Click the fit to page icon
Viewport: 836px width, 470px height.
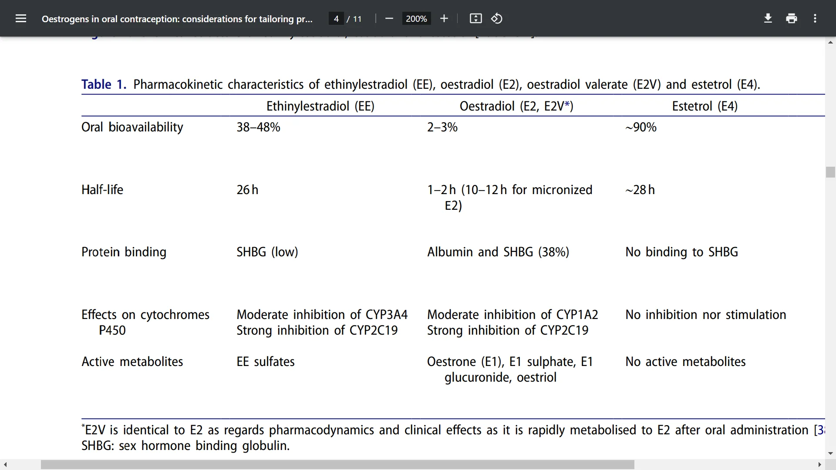click(x=475, y=18)
